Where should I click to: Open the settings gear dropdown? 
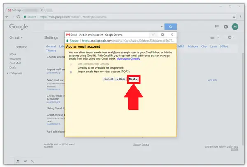(x=231, y=37)
